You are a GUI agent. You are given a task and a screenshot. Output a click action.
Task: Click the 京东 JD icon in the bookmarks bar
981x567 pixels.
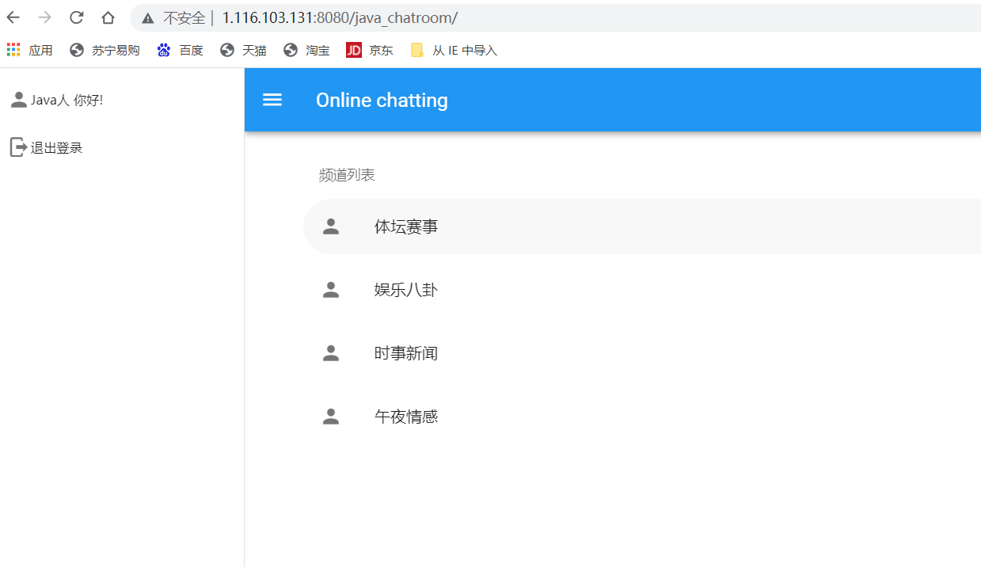pos(354,50)
